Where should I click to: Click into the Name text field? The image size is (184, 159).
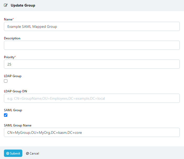point(92,26)
